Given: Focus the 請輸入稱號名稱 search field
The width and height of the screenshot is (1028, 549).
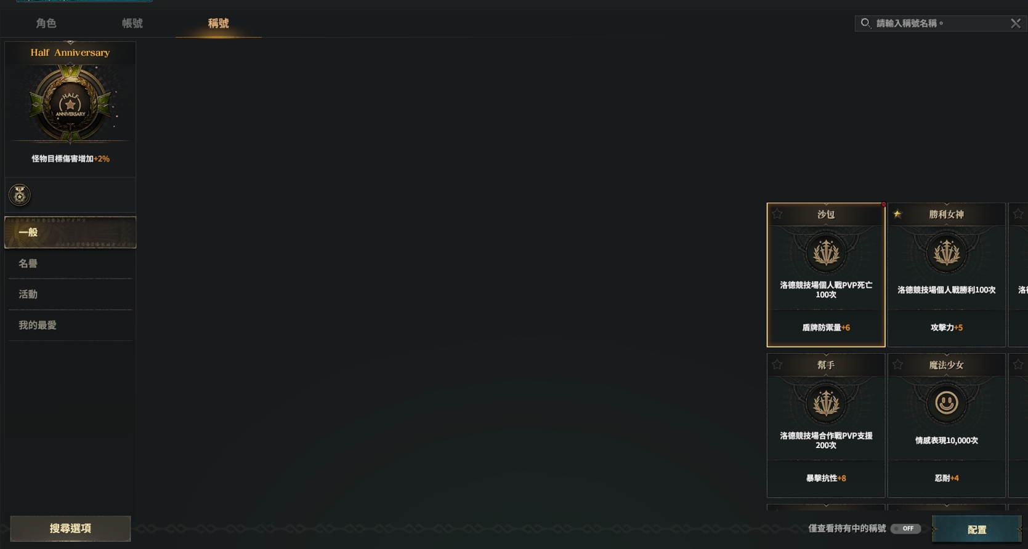Looking at the screenshot, I should coord(939,23).
